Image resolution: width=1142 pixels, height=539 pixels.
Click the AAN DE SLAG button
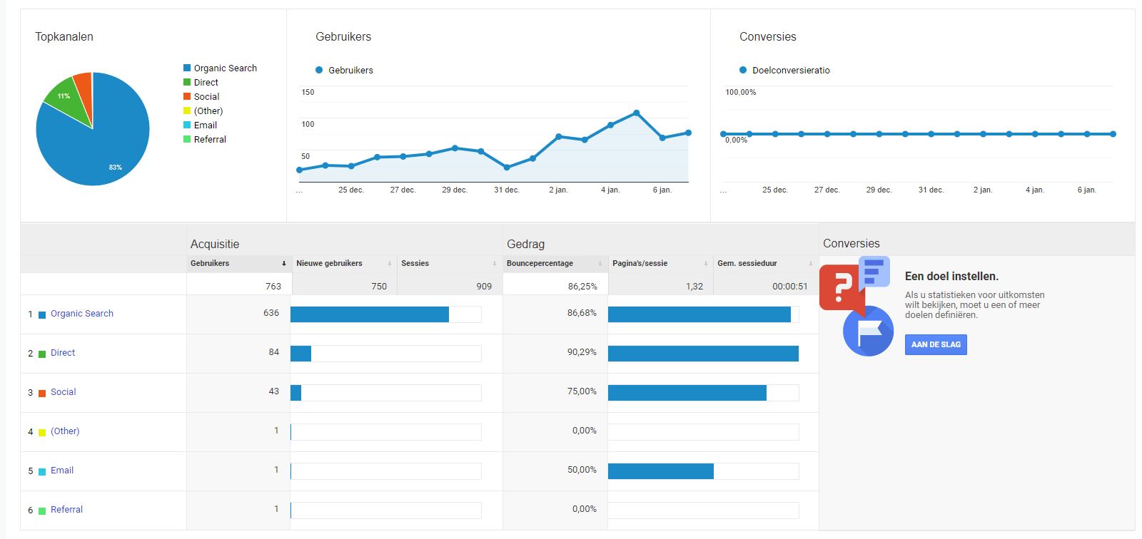point(936,344)
